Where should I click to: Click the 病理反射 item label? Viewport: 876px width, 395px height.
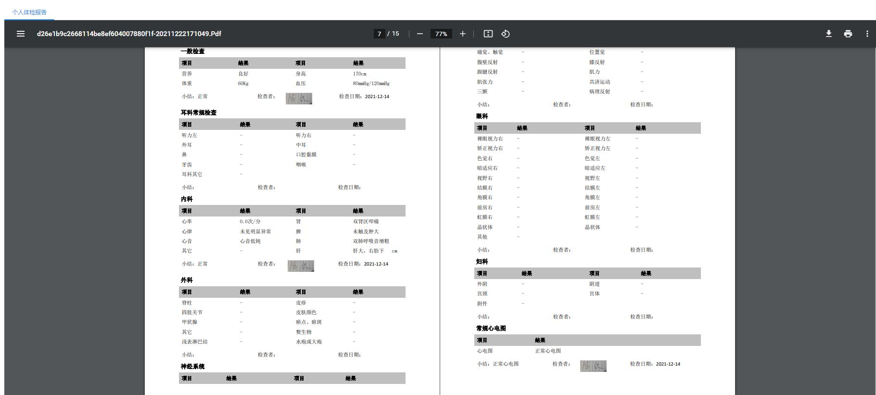600,91
